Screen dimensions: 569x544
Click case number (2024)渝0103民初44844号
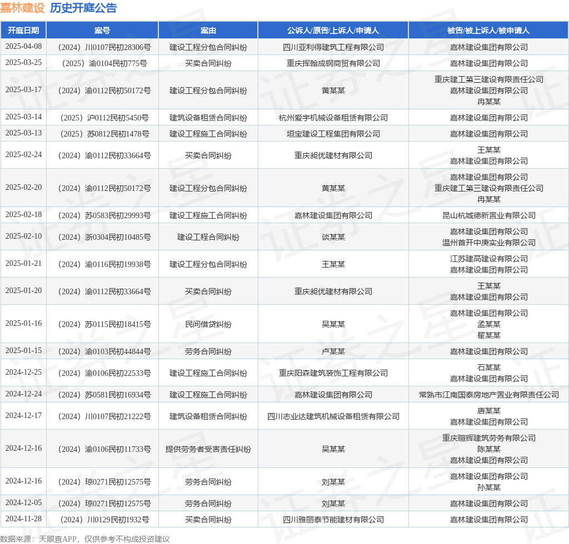coord(104,351)
